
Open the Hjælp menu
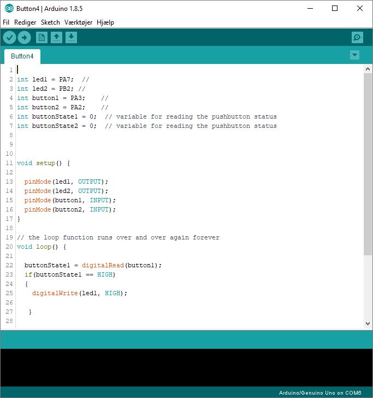[105, 22]
